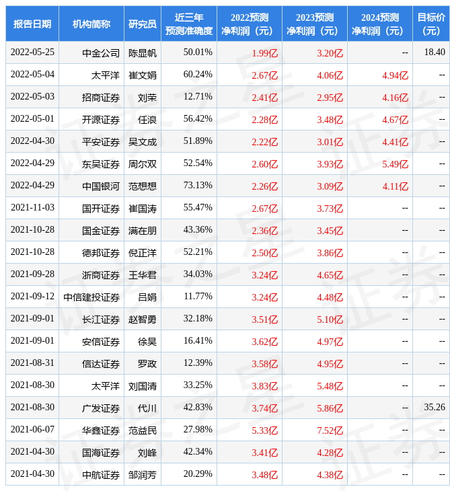Screen dimensions: 450x491
Task: Click researcher 吕娟
Action: [147, 297]
